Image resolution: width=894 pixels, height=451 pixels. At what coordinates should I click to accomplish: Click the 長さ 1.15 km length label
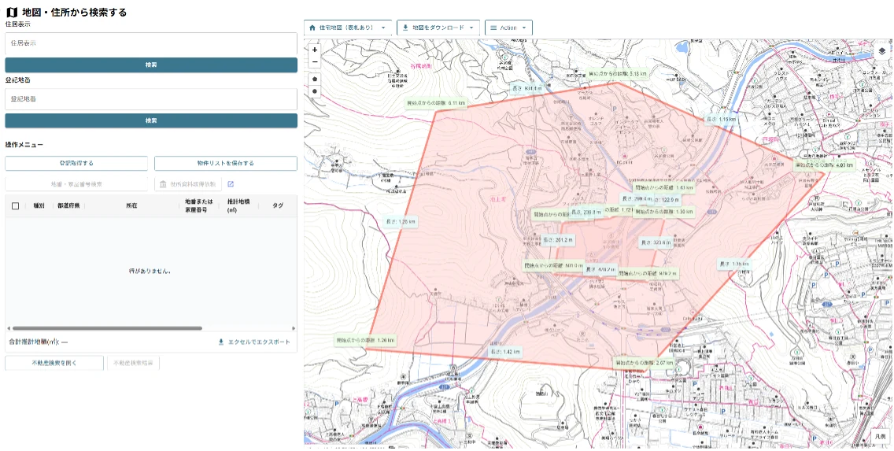tap(721, 119)
